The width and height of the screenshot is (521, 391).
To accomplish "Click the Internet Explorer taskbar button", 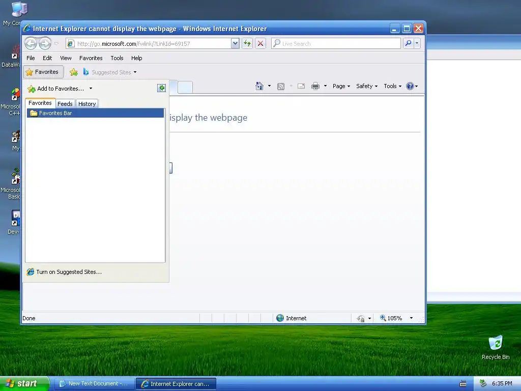I will 176,384.
